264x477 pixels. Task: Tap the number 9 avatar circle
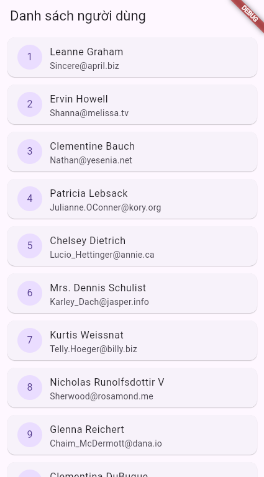(29, 434)
